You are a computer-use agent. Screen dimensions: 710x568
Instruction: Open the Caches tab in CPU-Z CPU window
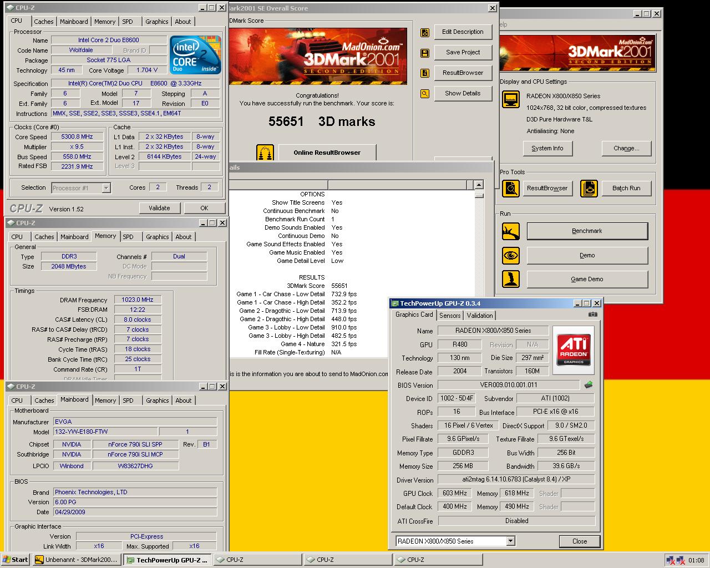pos(44,22)
